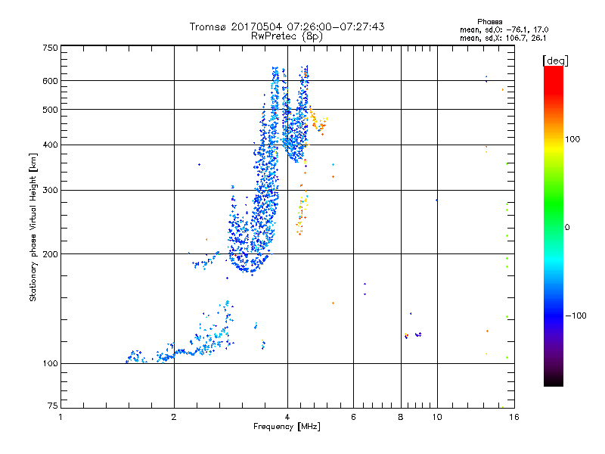Screen dimensions: 605x454
Task: Click the y-axis tick label '600'
Action: (x=50, y=81)
